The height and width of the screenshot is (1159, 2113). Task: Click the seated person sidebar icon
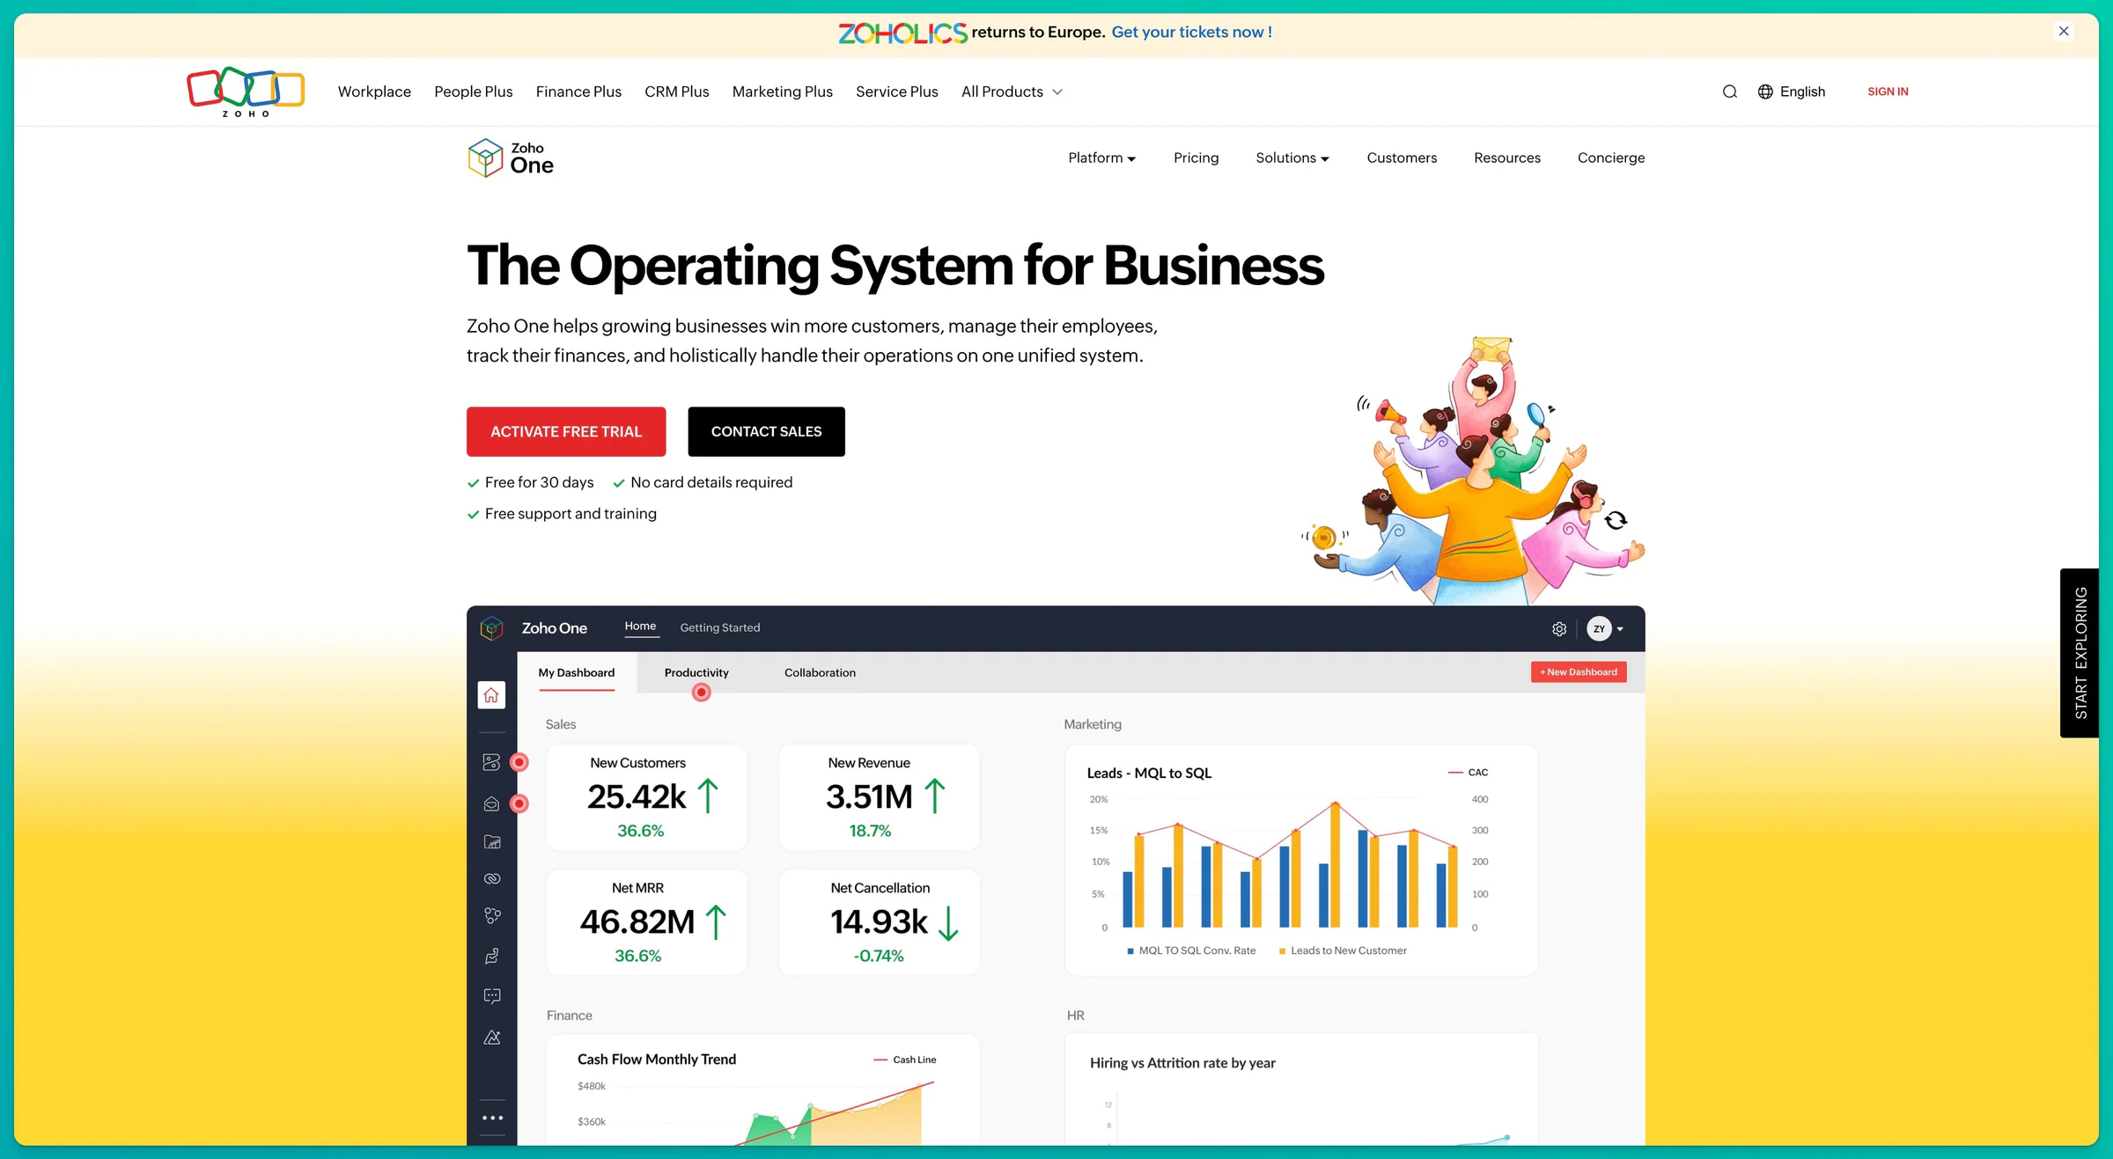492,956
